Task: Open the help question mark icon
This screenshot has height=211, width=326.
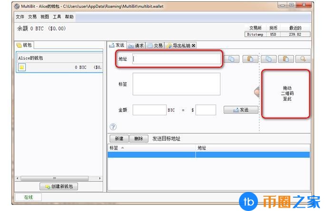Action: pyautogui.click(x=113, y=127)
